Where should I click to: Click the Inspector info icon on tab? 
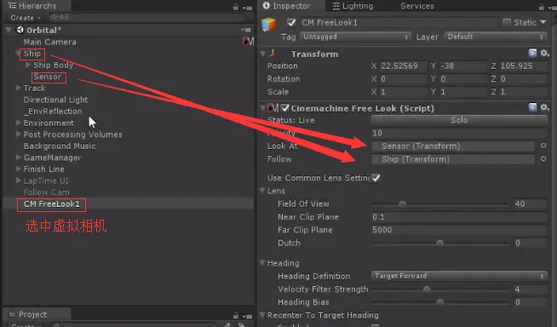[x=266, y=6]
